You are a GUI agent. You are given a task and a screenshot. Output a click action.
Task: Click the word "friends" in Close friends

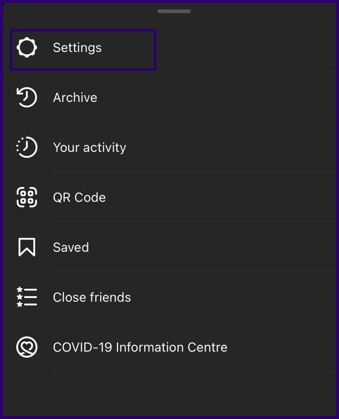click(x=110, y=298)
